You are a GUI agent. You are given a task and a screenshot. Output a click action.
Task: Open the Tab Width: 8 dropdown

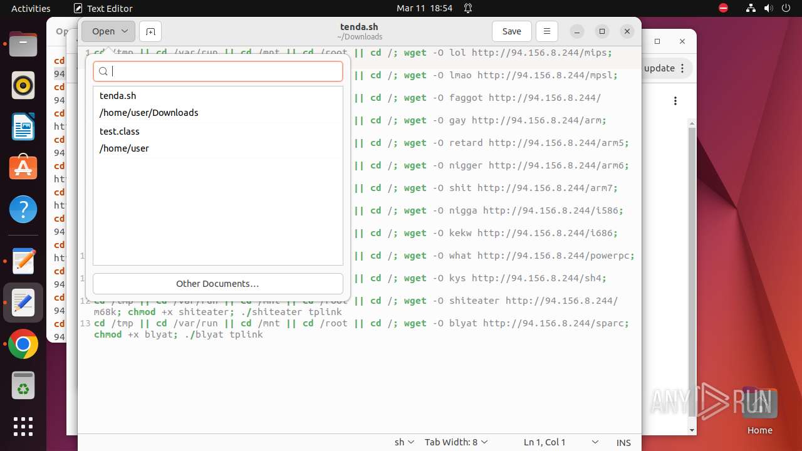[x=456, y=442]
